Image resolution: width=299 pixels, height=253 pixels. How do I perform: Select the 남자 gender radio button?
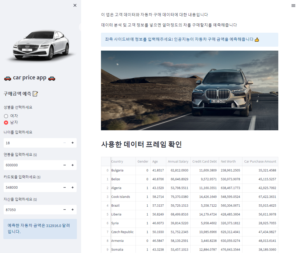coord(6,122)
